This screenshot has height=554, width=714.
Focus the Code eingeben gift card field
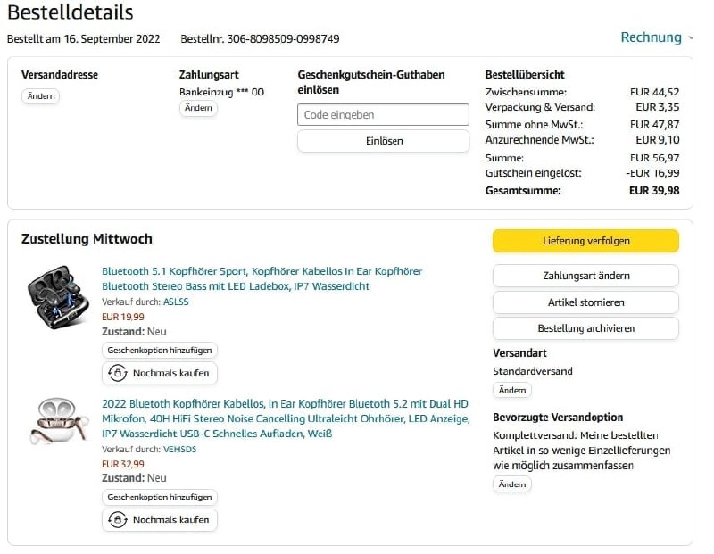pos(383,115)
